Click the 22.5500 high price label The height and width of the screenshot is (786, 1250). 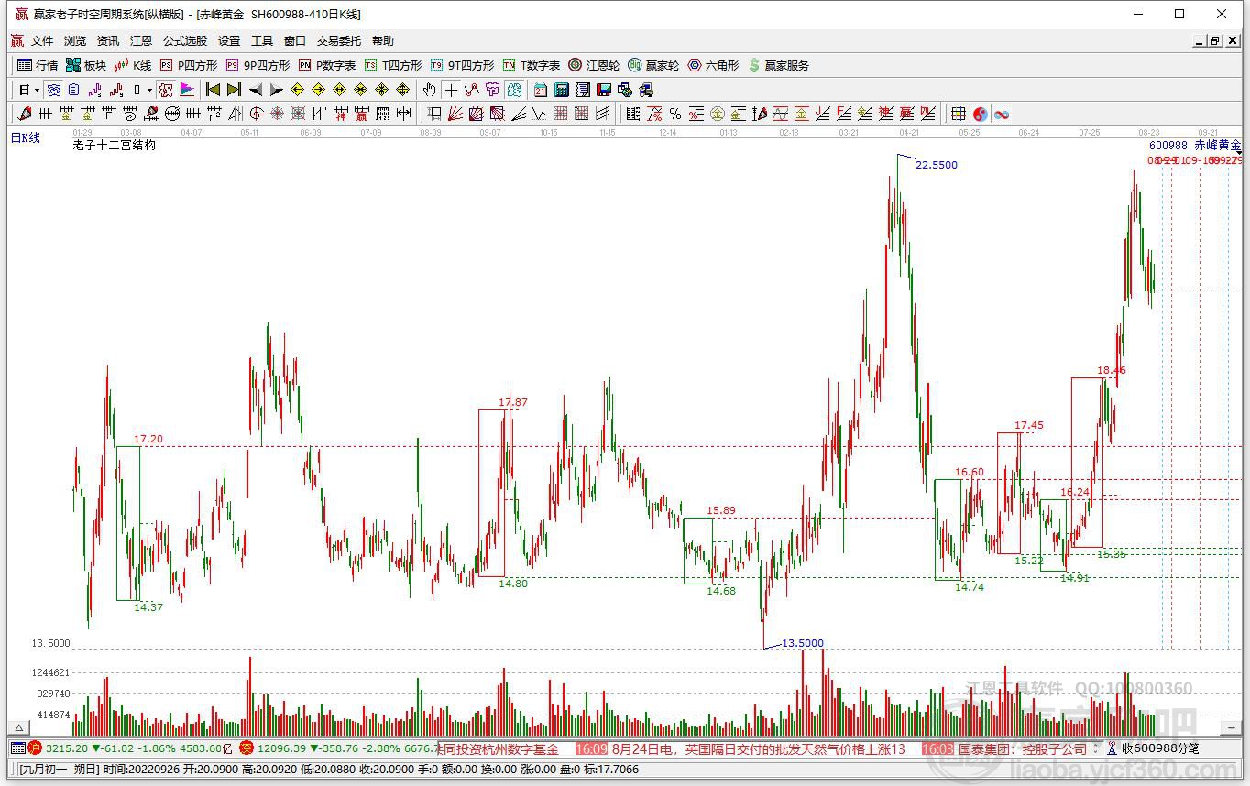(937, 165)
